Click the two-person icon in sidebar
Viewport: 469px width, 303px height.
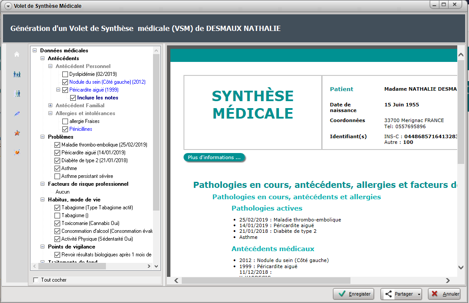pyautogui.click(x=17, y=93)
